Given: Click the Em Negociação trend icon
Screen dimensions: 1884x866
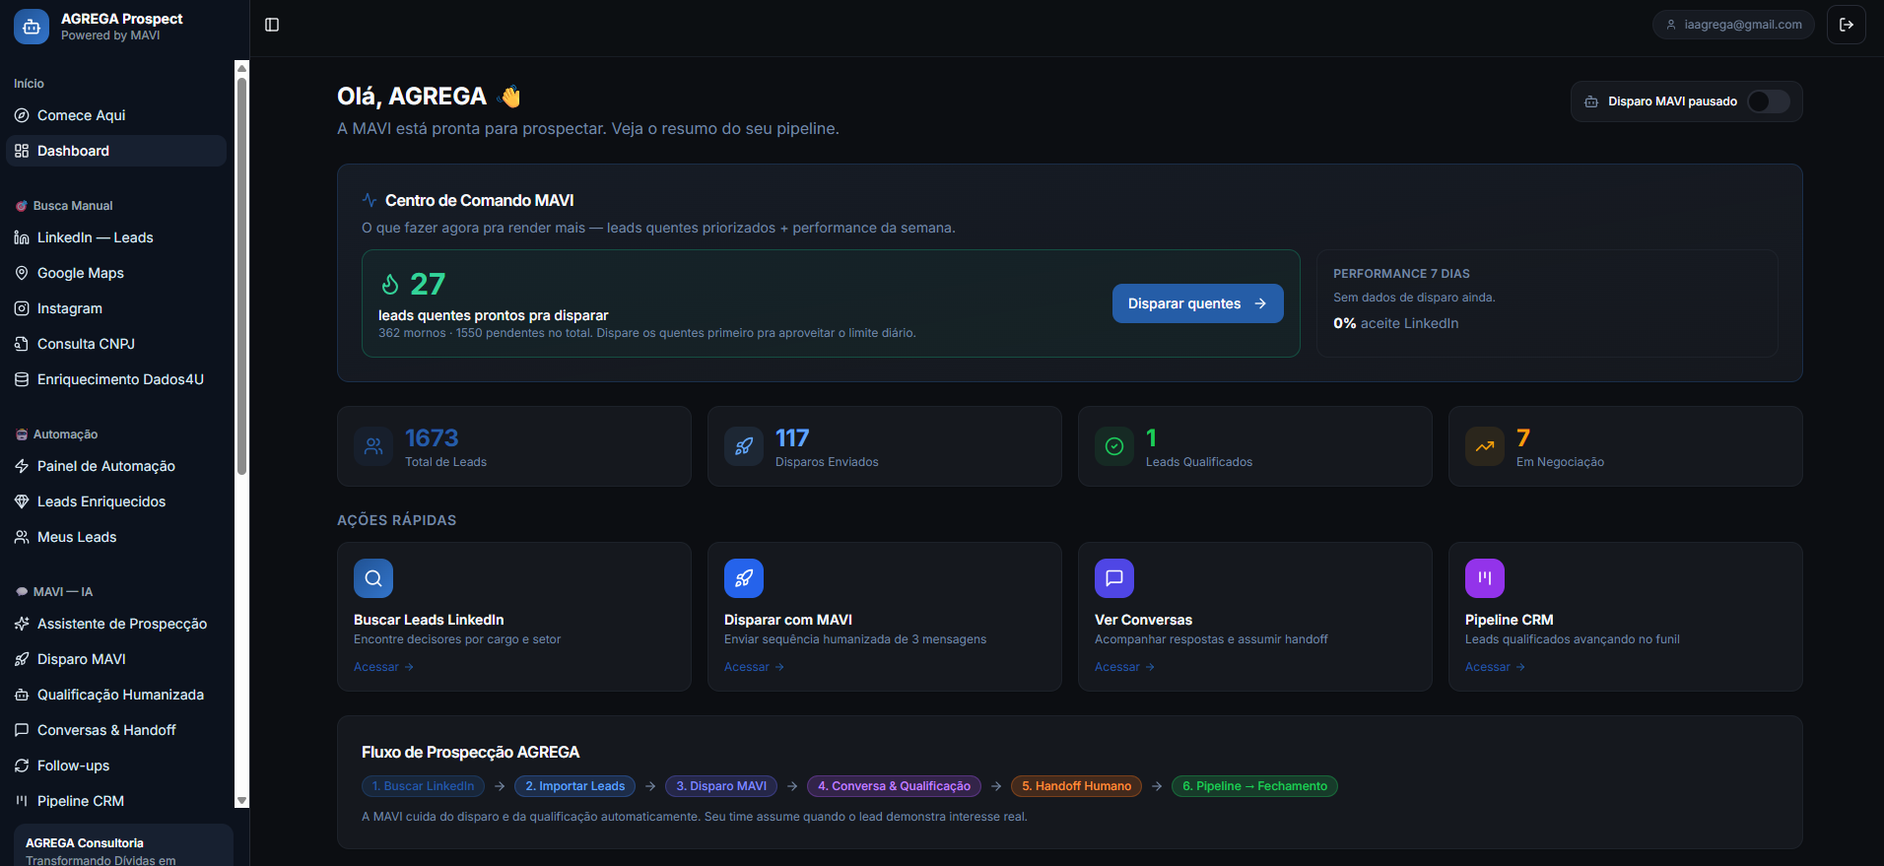Looking at the screenshot, I should (x=1485, y=446).
